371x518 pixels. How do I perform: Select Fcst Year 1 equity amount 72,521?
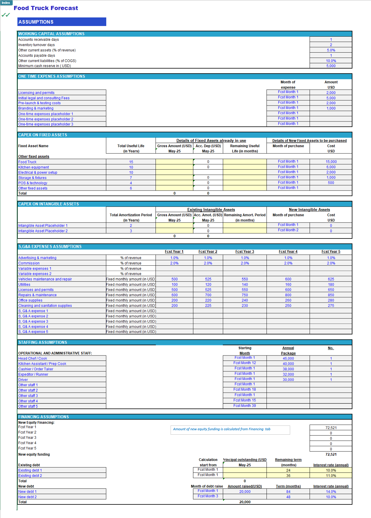point(331,428)
